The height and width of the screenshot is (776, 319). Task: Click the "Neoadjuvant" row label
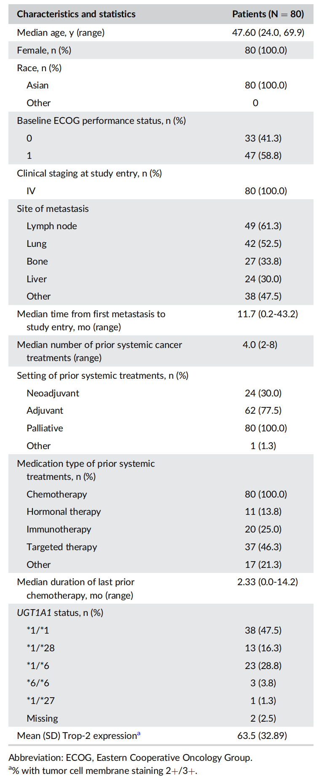[x=53, y=393]
